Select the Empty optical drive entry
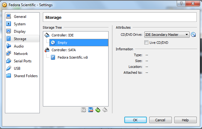The height and width of the screenshot is (129, 202). coord(62,43)
